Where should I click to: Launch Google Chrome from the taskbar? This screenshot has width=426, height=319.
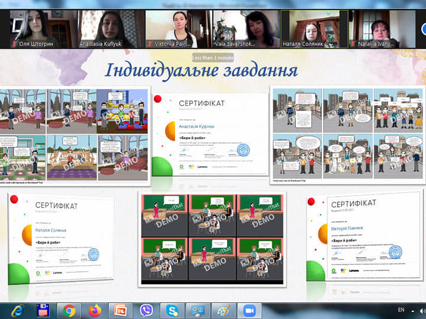coord(69,310)
